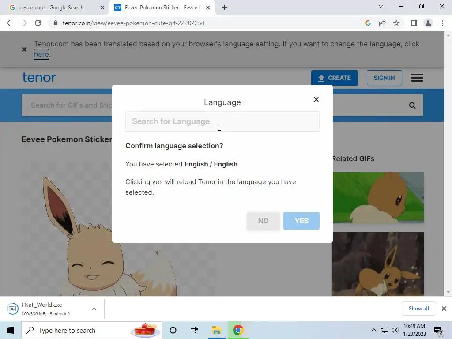Click the Search for Language field
452x339 pixels.
pos(222,121)
